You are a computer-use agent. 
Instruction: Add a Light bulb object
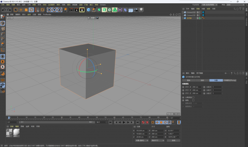pos(141,10)
